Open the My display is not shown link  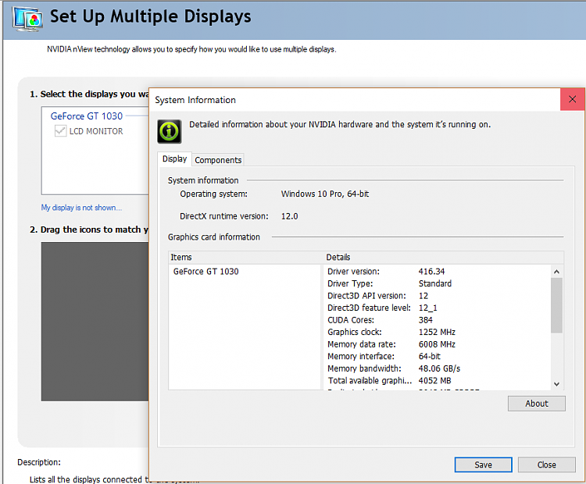[x=81, y=208]
